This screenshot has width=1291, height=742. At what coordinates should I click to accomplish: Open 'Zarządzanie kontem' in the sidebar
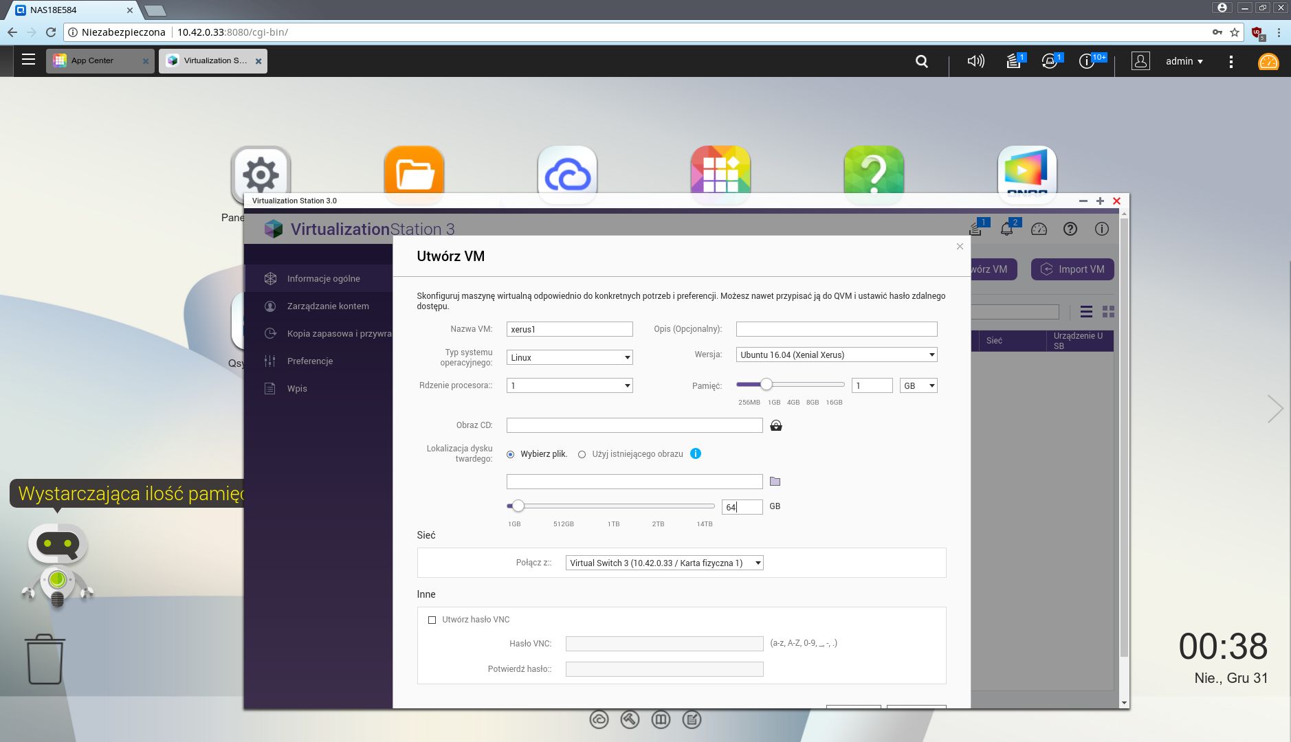coord(318,306)
